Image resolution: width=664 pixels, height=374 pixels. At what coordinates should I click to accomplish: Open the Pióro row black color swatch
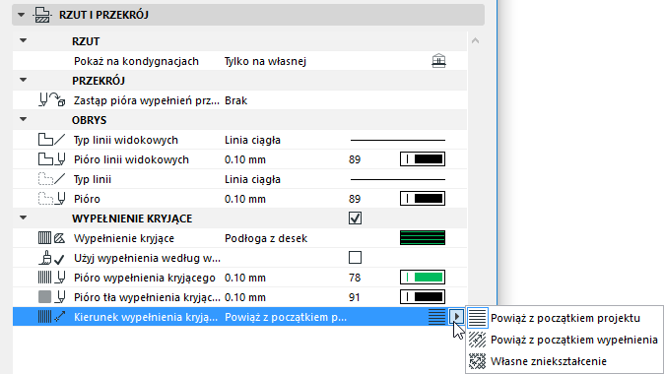pyautogui.click(x=423, y=199)
